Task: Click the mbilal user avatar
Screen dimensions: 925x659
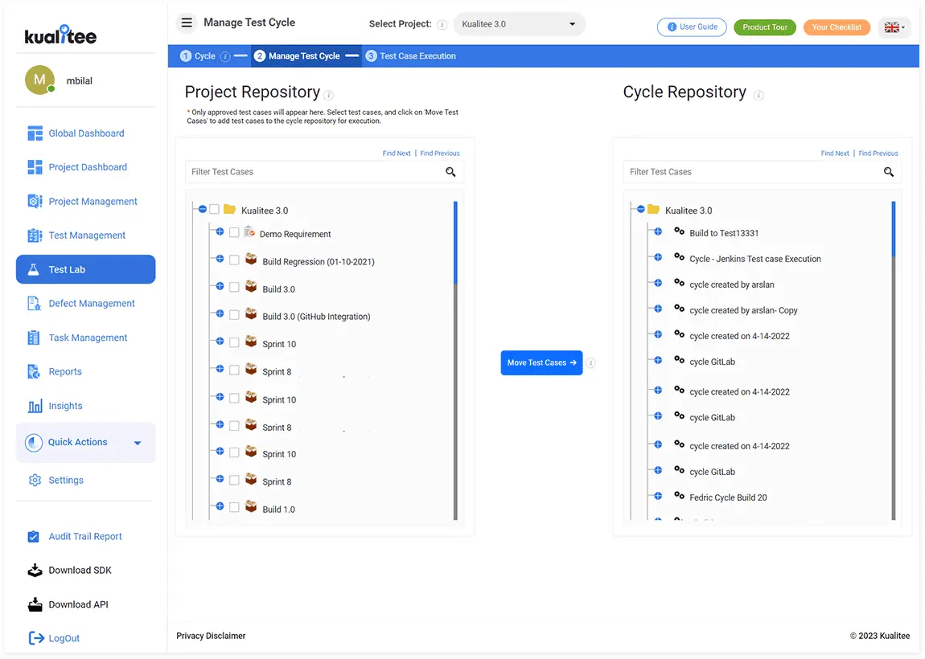Action: (39, 80)
